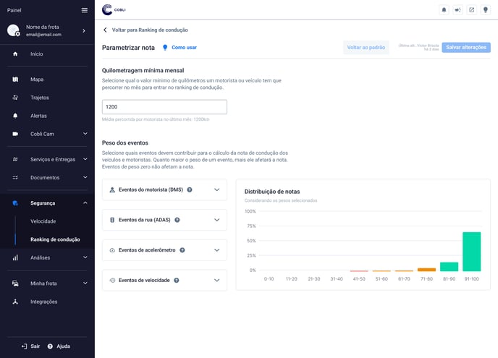The height and width of the screenshot is (358, 498).
Task: Select Ranking de condução menu item
Action: 55,239
